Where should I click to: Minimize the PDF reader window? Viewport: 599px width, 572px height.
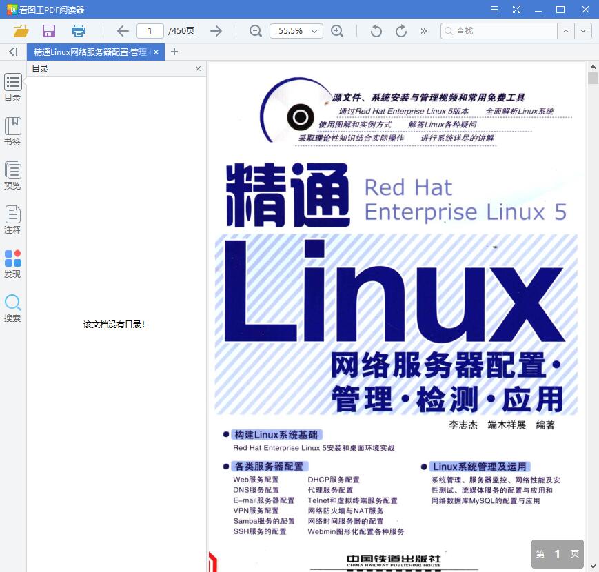point(538,10)
